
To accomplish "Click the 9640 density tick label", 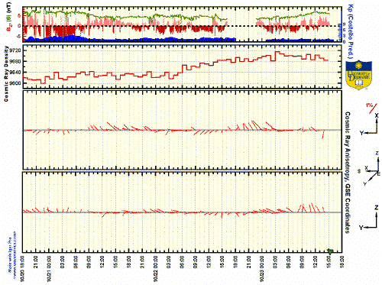I will coord(15,73).
